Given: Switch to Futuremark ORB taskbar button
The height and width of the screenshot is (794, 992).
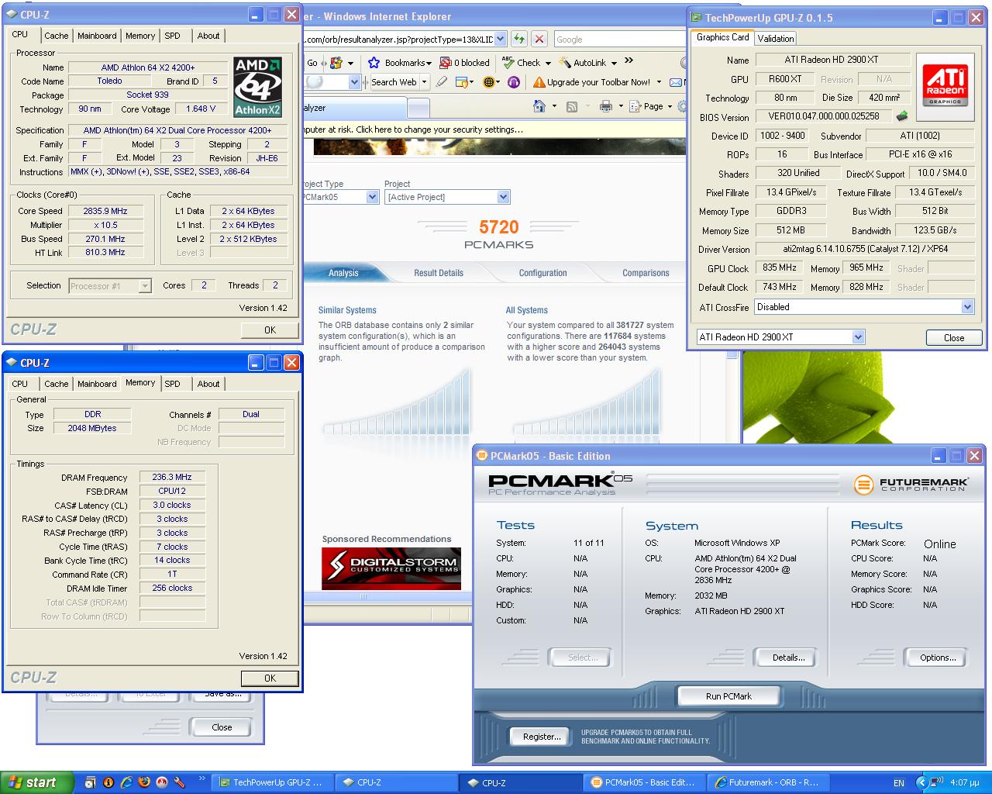Looking at the screenshot, I should (x=767, y=782).
